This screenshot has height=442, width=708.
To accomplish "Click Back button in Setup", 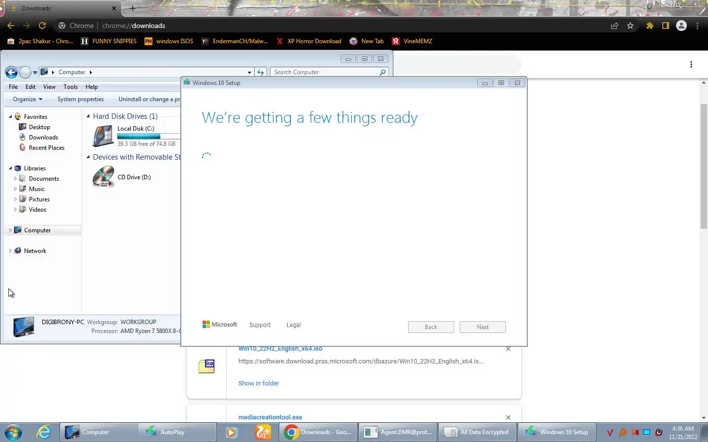I will 431,327.
